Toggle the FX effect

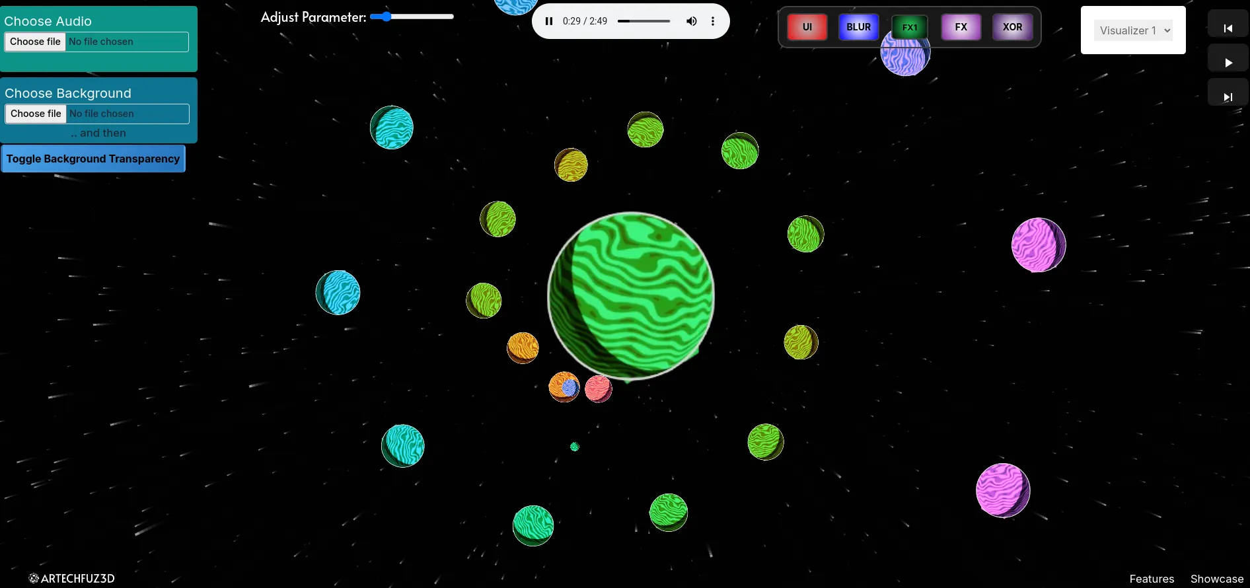click(961, 27)
